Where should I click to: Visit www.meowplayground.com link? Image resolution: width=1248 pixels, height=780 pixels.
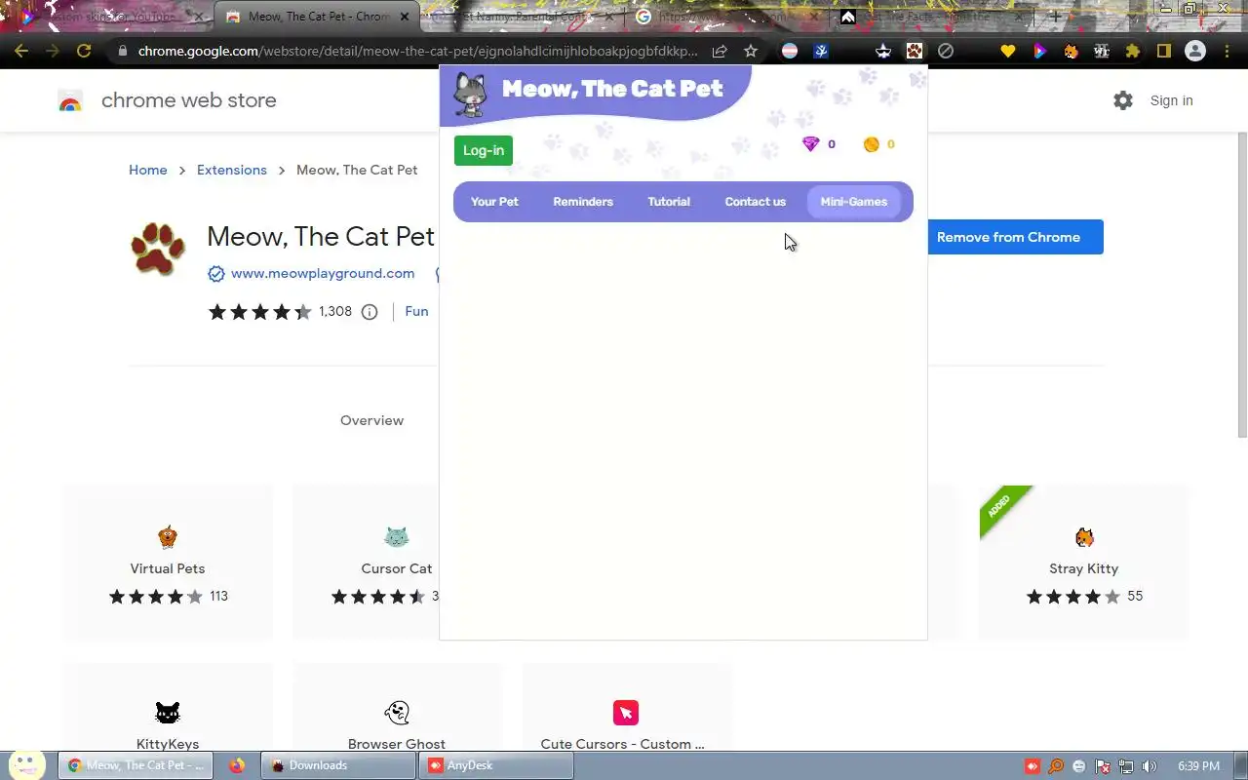pyautogui.click(x=323, y=274)
